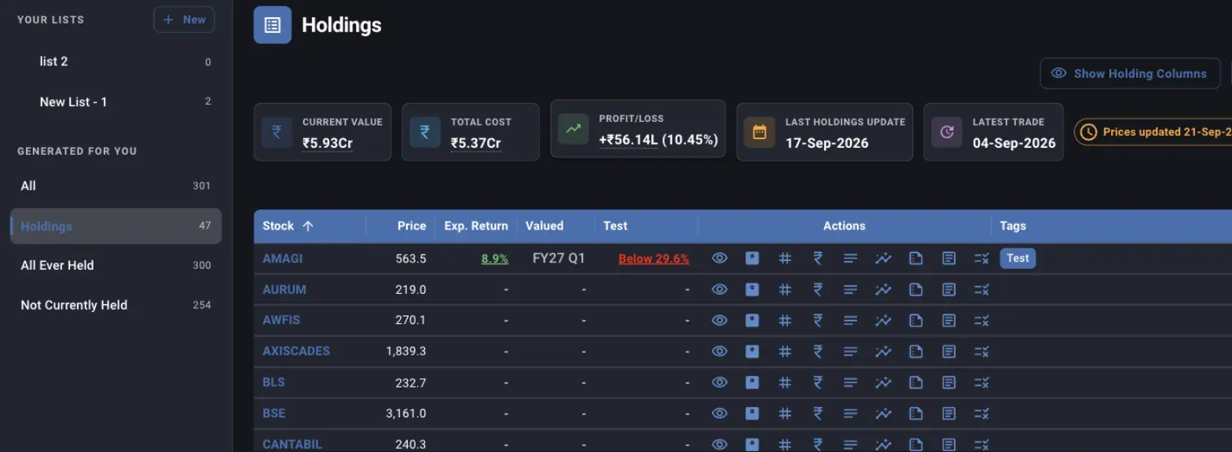Image resolution: width=1232 pixels, height=452 pixels.
Task: Click the Below 29.6% value for AMAGI
Action: 654,258
